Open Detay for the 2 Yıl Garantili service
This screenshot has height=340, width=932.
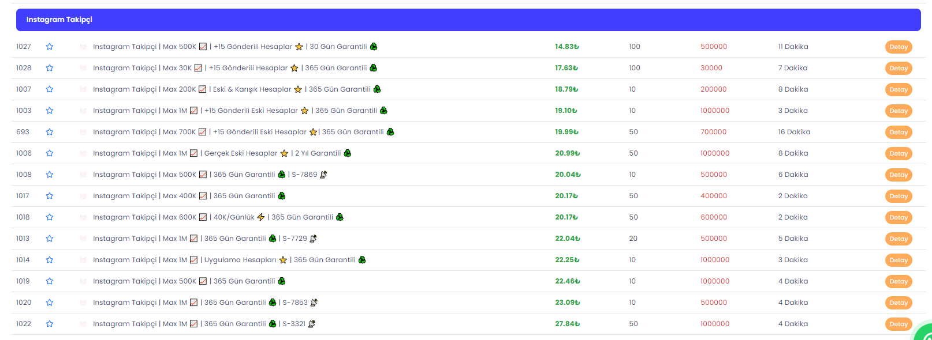click(x=899, y=153)
